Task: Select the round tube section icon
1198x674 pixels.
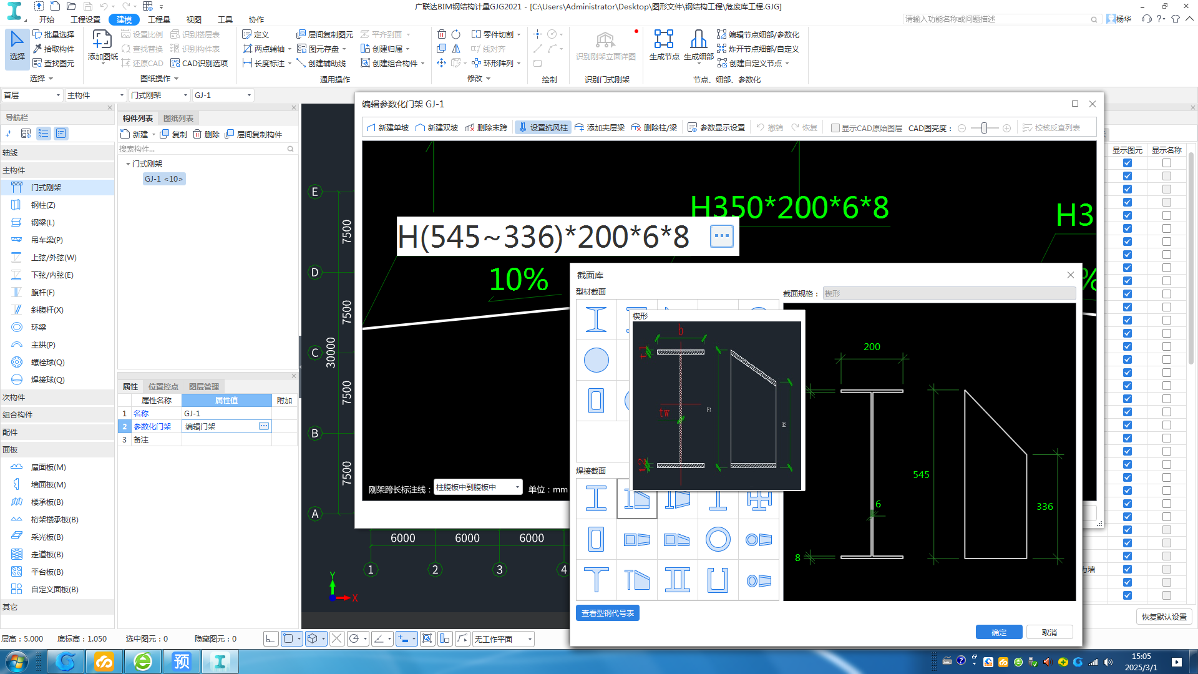Action: pyautogui.click(x=596, y=360)
